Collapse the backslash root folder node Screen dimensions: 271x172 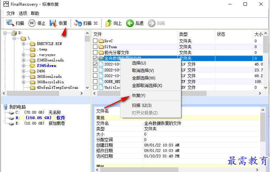(x=14, y=38)
